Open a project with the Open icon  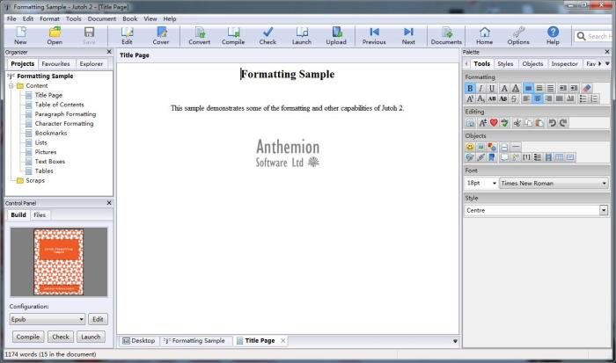pos(55,35)
